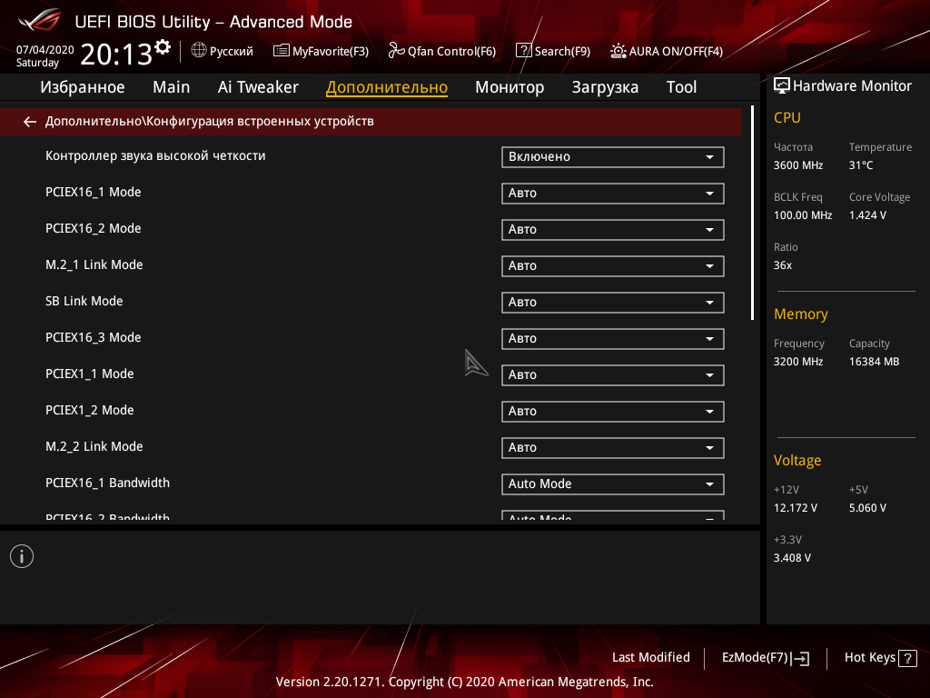Open the Монитор tab
This screenshot has width=930, height=698.
click(510, 87)
